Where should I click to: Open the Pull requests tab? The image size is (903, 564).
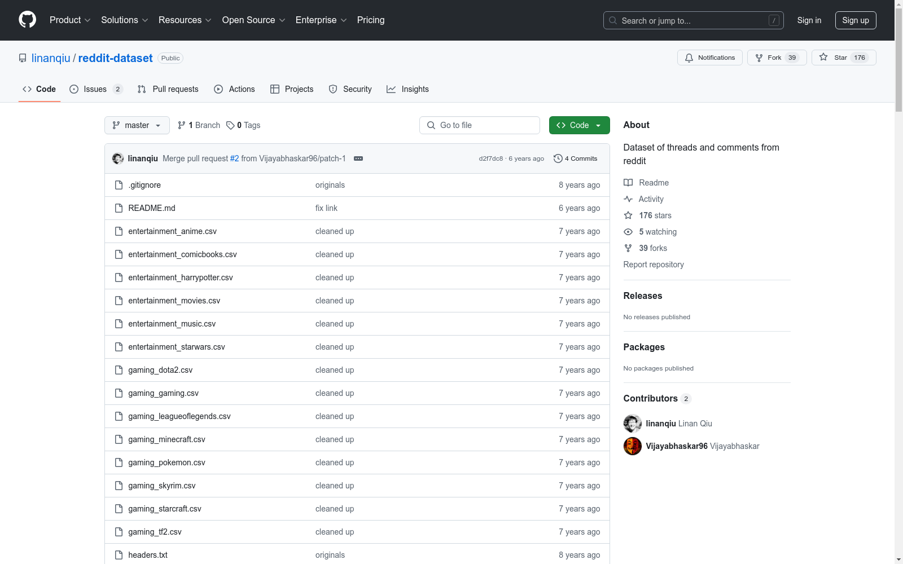point(168,89)
